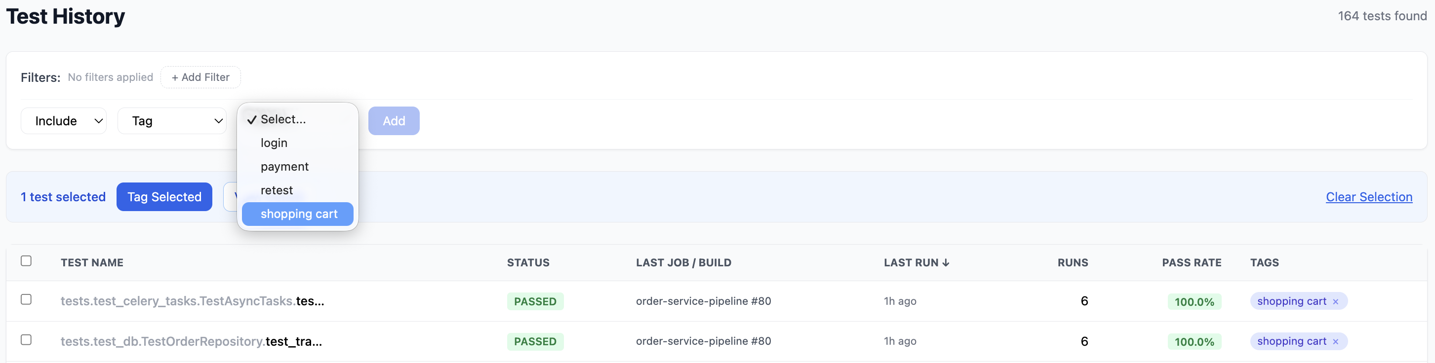1435x363 pixels.
Task: Click 1h ago in test_celery_tasks row
Action: click(x=900, y=301)
